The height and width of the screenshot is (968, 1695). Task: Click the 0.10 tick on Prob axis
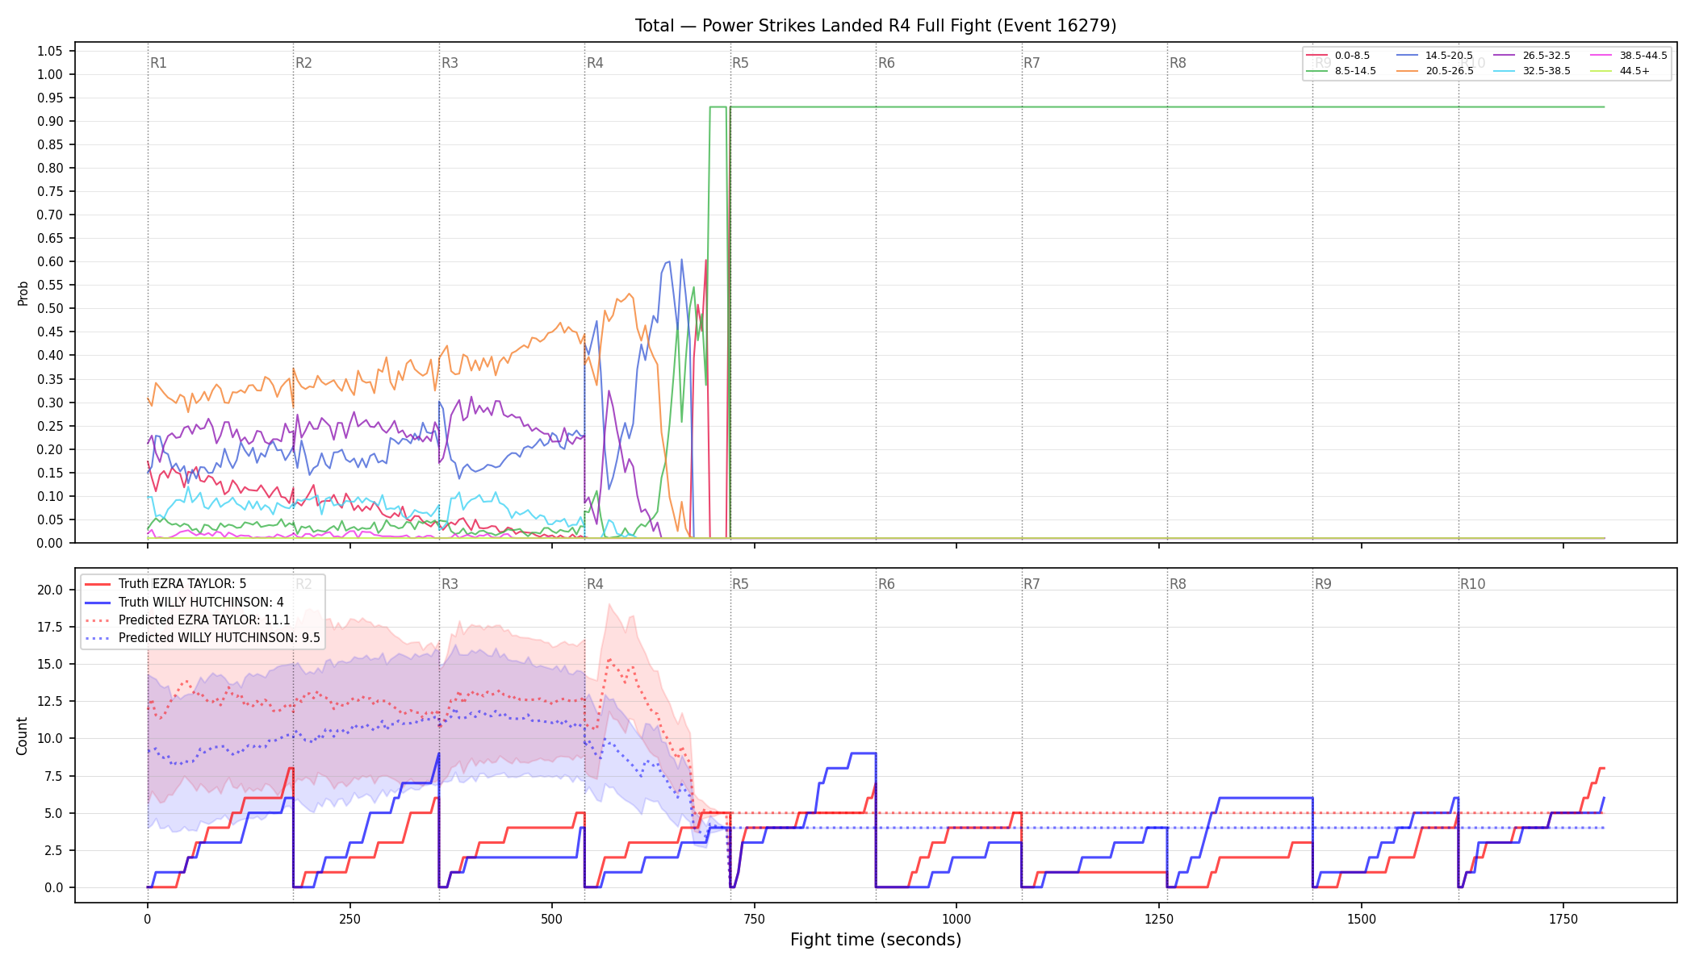(50, 496)
